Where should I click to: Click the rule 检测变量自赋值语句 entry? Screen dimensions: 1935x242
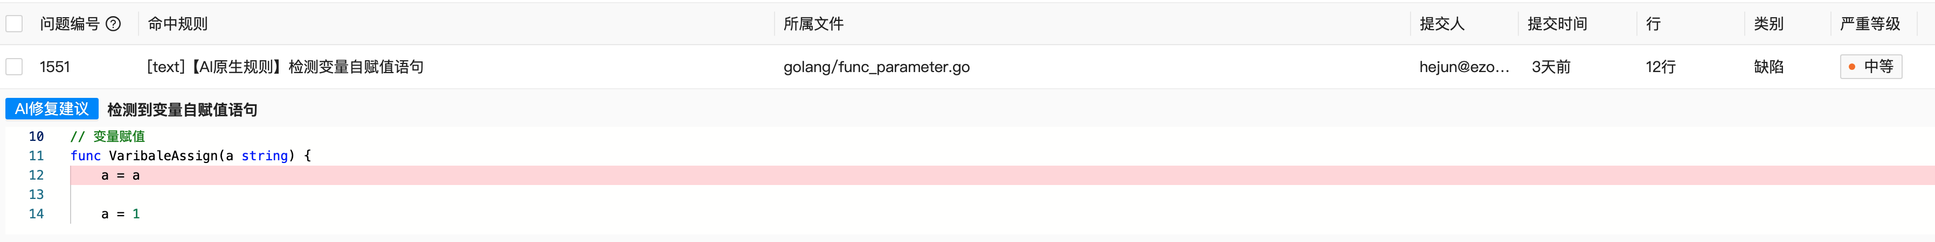(285, 67)
